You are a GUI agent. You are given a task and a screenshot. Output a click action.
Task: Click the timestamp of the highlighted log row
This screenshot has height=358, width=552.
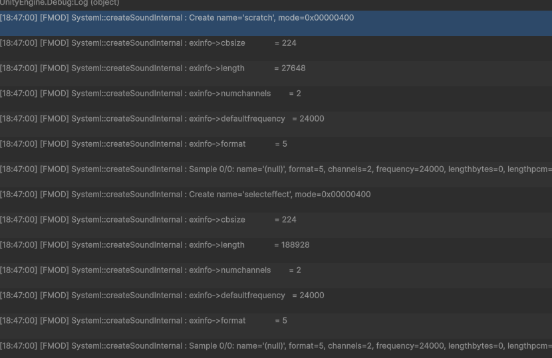point(19,18)
